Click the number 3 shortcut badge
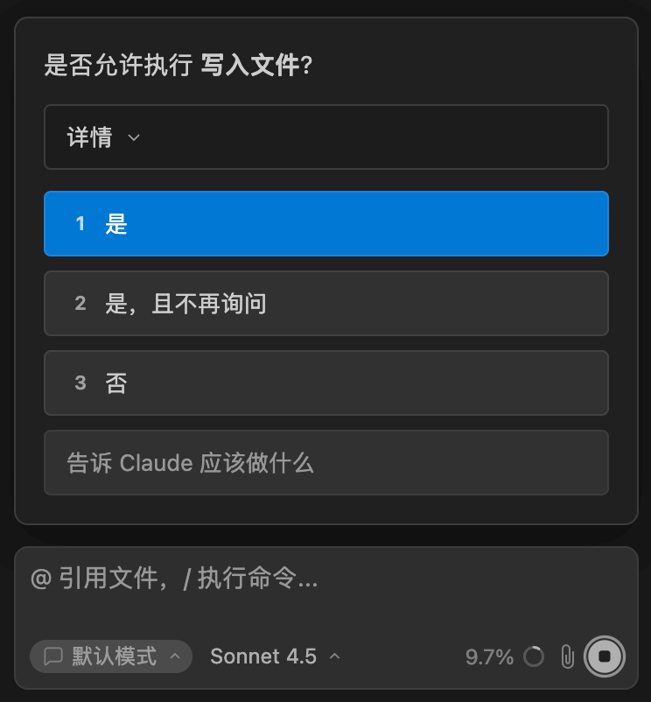The height and width of the screenshot is (702, 651). pyautogui.click(x=80, y=383)
